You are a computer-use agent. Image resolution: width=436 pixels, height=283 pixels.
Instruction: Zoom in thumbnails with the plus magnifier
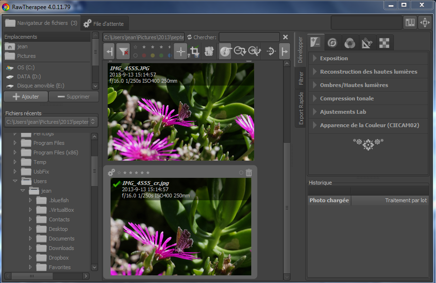click(255, 51)
